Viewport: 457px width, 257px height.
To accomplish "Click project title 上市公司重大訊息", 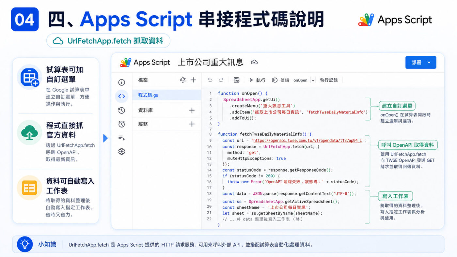I will pyautogui.click(x=211, y=62).
